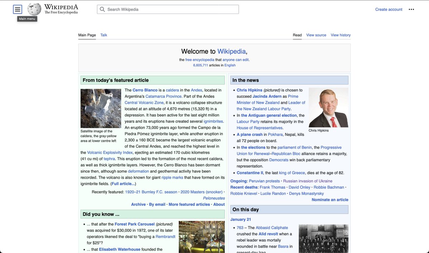This screenshot has width=429, height=253.
Task: Open the Main menu hamburger icon
Action: [18, 9]
